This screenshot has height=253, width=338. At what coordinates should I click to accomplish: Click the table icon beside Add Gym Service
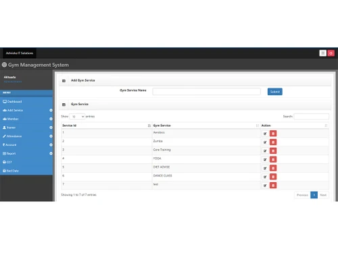[64, 81]
